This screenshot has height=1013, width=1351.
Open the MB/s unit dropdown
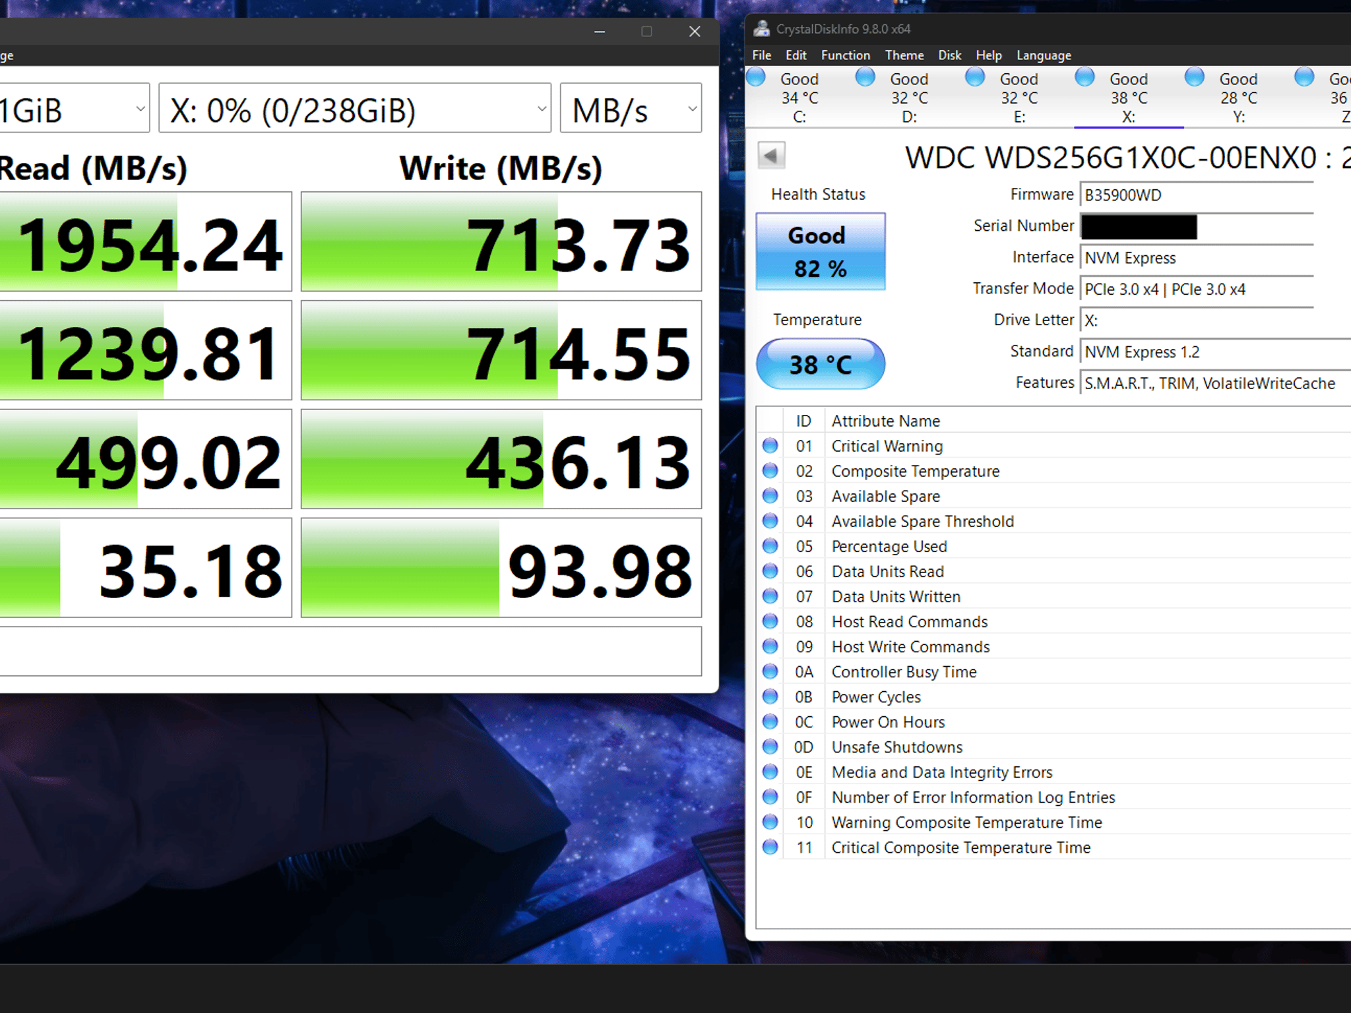[631, 108]
